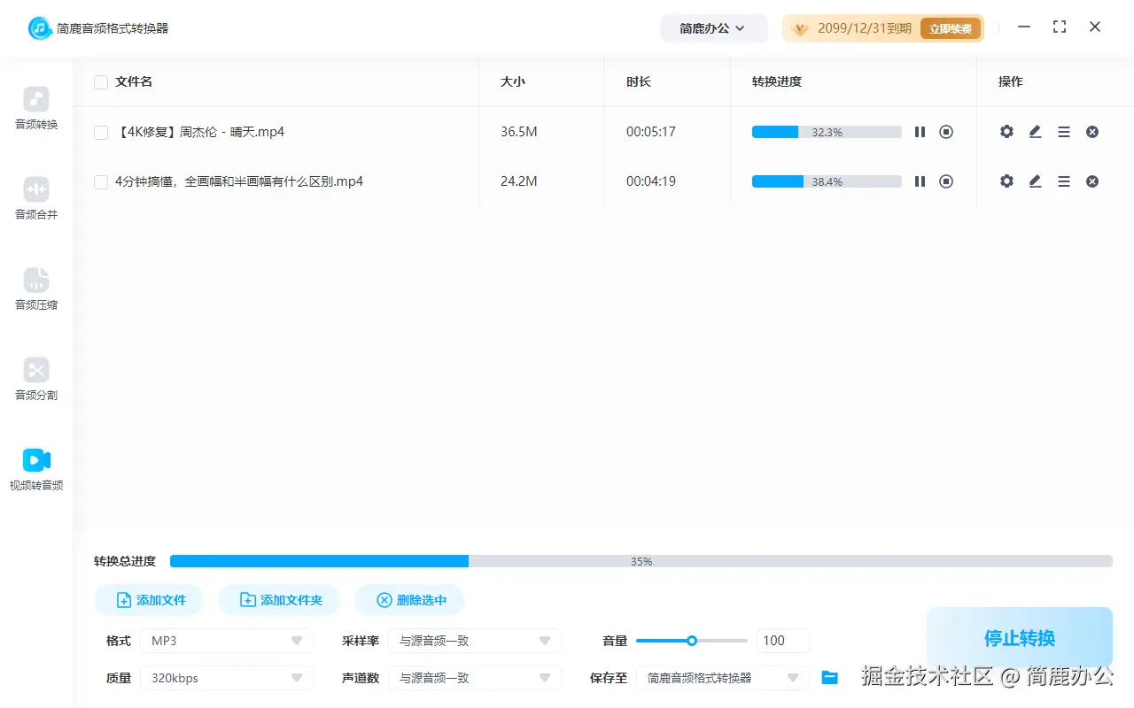
Task: Select the file name 【4K修复】周杰伦 - 晴天.mp4
Action: [200, 132]
